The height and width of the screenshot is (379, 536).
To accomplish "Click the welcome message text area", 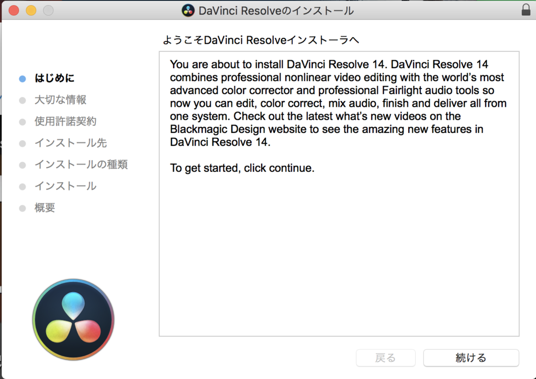I will (339, 194).
